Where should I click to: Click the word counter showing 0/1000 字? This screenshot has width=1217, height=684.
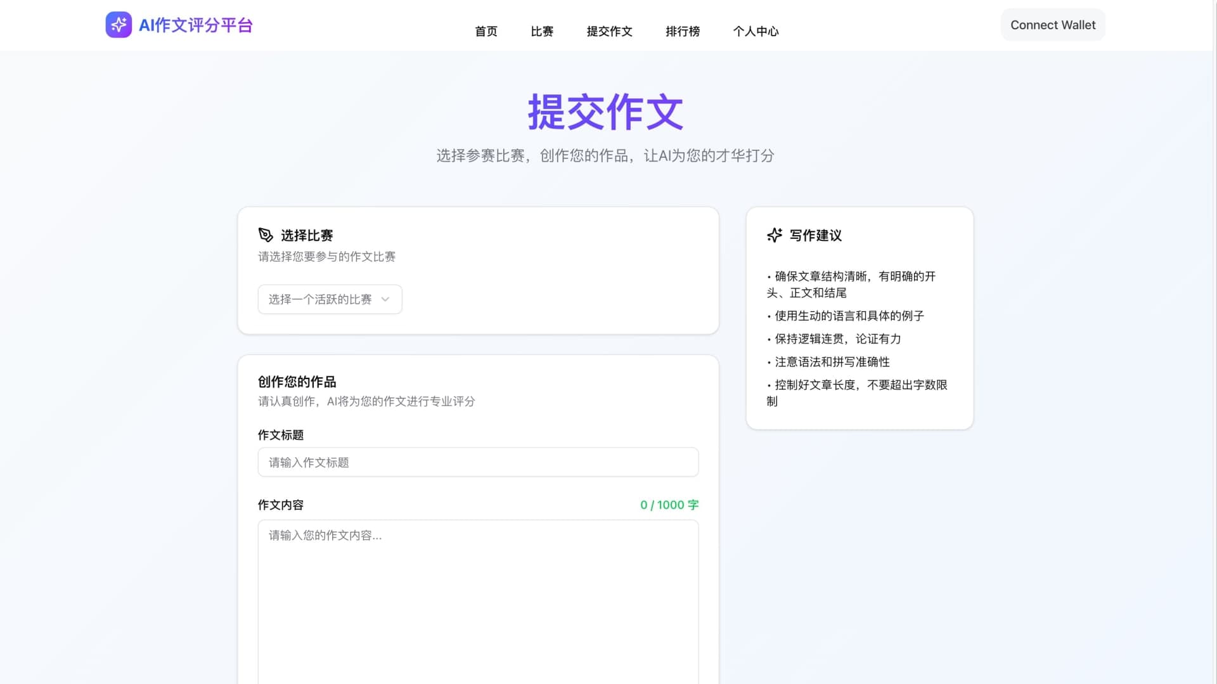coord(668,505)
